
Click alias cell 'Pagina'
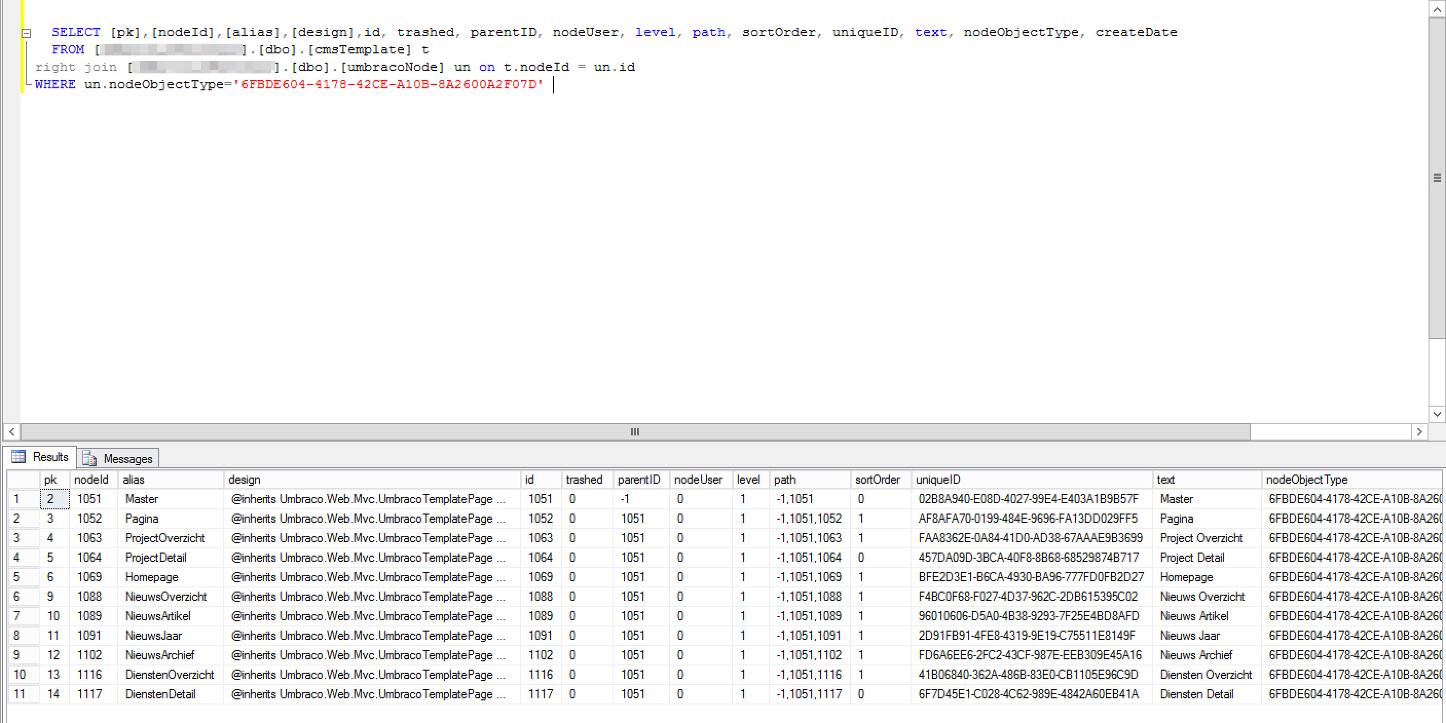pyautogui.click(x=171, y=519)
